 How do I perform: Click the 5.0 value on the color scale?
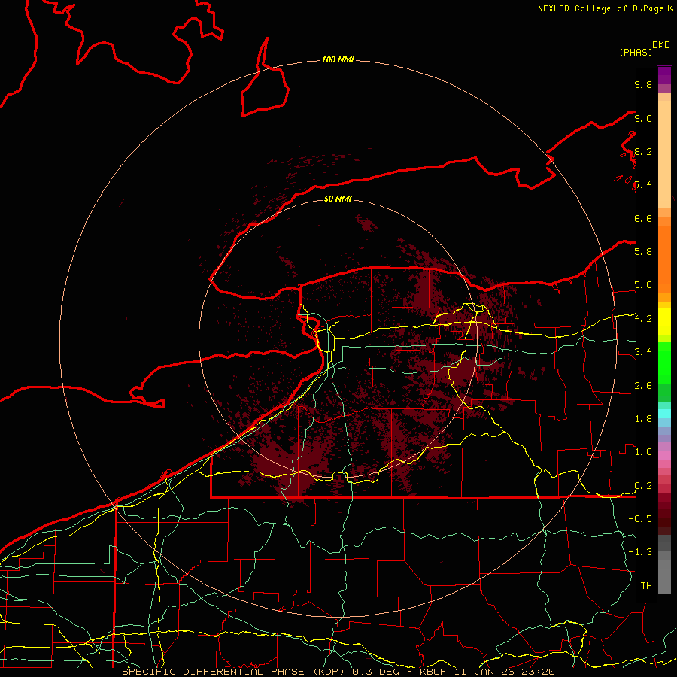pyautogui.click(x=643, y=285)
